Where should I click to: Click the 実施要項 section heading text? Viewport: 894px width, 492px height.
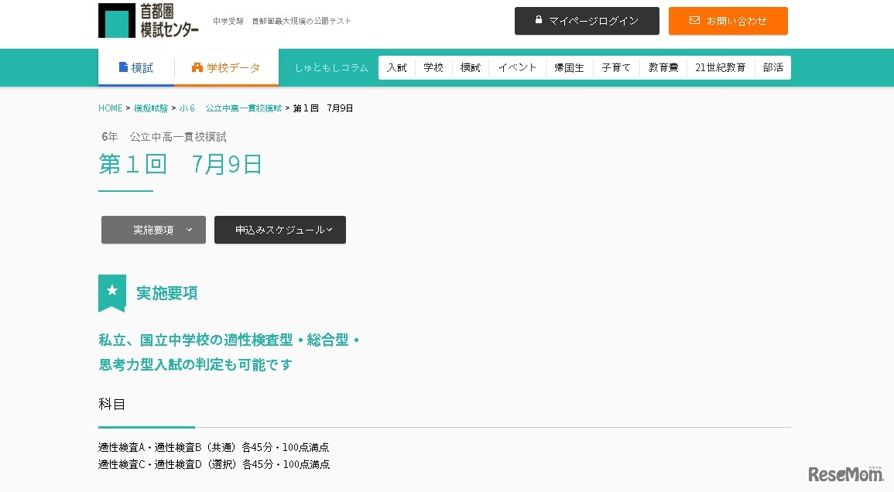(167, 293)
